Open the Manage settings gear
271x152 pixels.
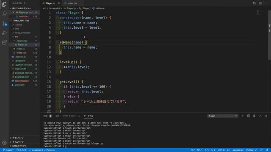pos(4,143)
